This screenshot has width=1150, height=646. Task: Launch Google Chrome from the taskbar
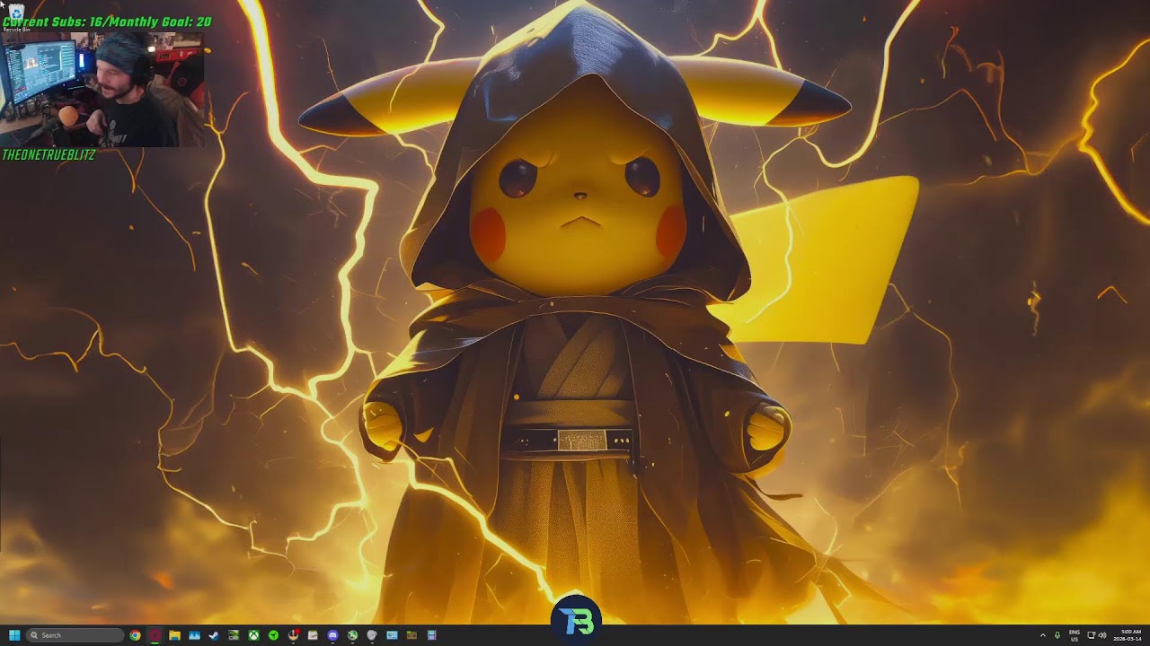pyautogui.click(x=135, y=635)
